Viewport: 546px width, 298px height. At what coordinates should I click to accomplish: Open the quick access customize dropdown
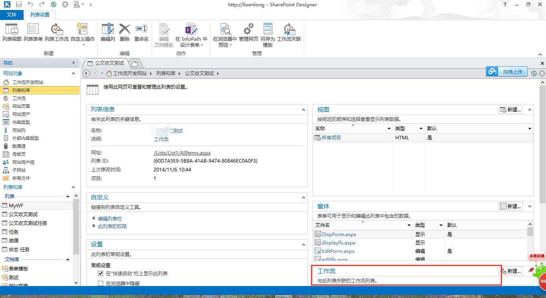click(90, 5)
